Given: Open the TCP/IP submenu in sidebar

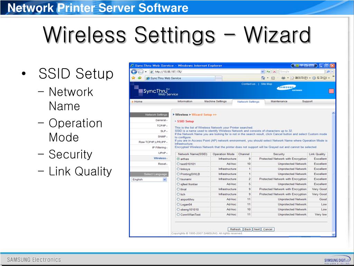Looking at the screenshot, I should click(x=162, y=126).
